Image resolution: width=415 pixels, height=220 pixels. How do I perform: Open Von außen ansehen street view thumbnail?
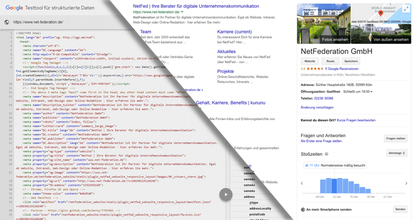point(381,34)
